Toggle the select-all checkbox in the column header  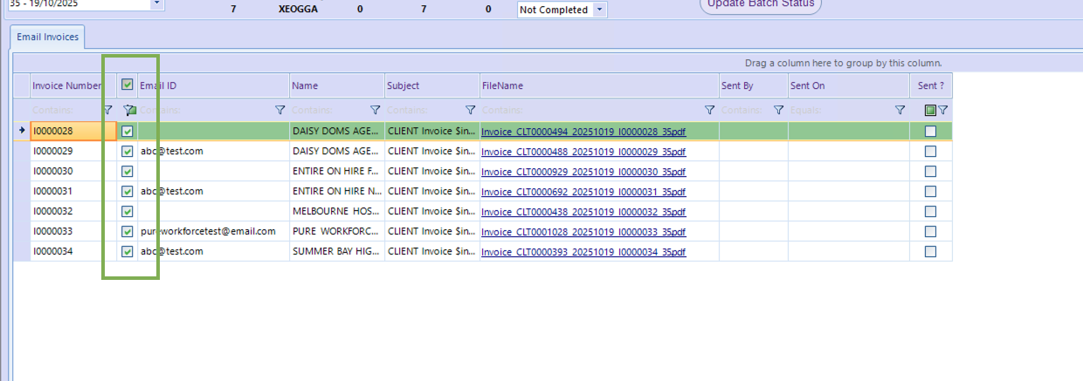pos(128,85)
